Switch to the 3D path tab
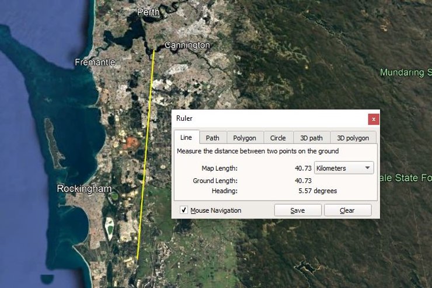Image resolution: width=432 pixels, height=288 pixels. coord(311,138)
